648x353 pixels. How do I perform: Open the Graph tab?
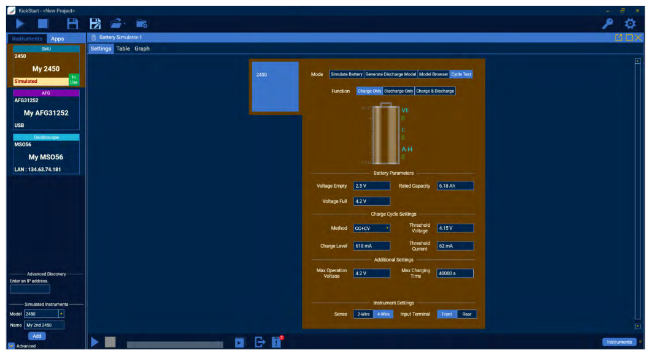click(142, 48)
